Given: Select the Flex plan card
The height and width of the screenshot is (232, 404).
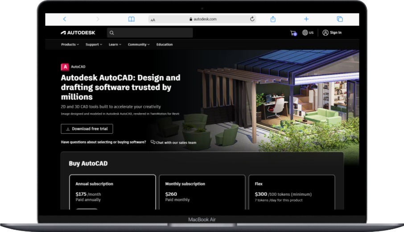Looking at the screenshot, I should click(x=292, y=192).
